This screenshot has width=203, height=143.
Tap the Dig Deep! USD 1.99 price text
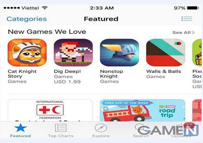(x=67, y=82)
